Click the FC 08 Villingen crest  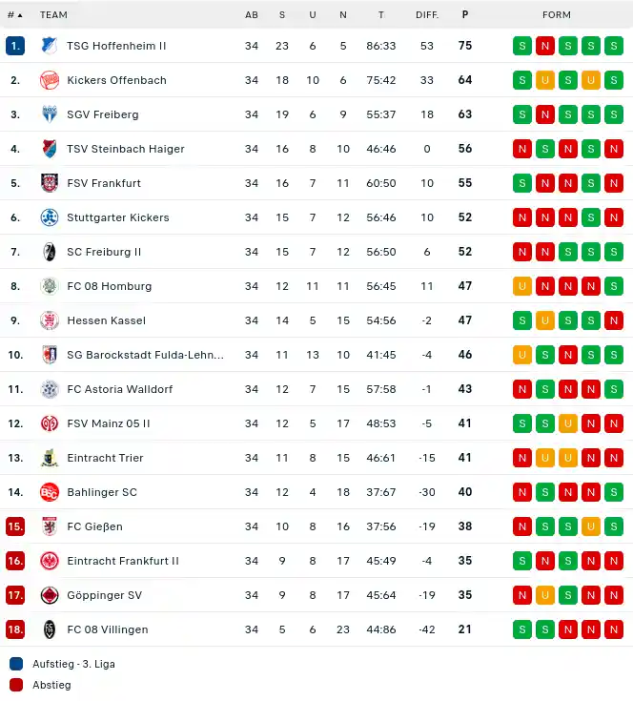coord(50,629)
